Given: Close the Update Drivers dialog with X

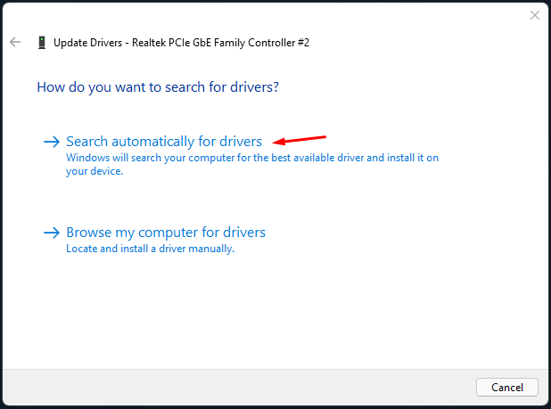Looking at the screenshot, I should tap(535, 15).
